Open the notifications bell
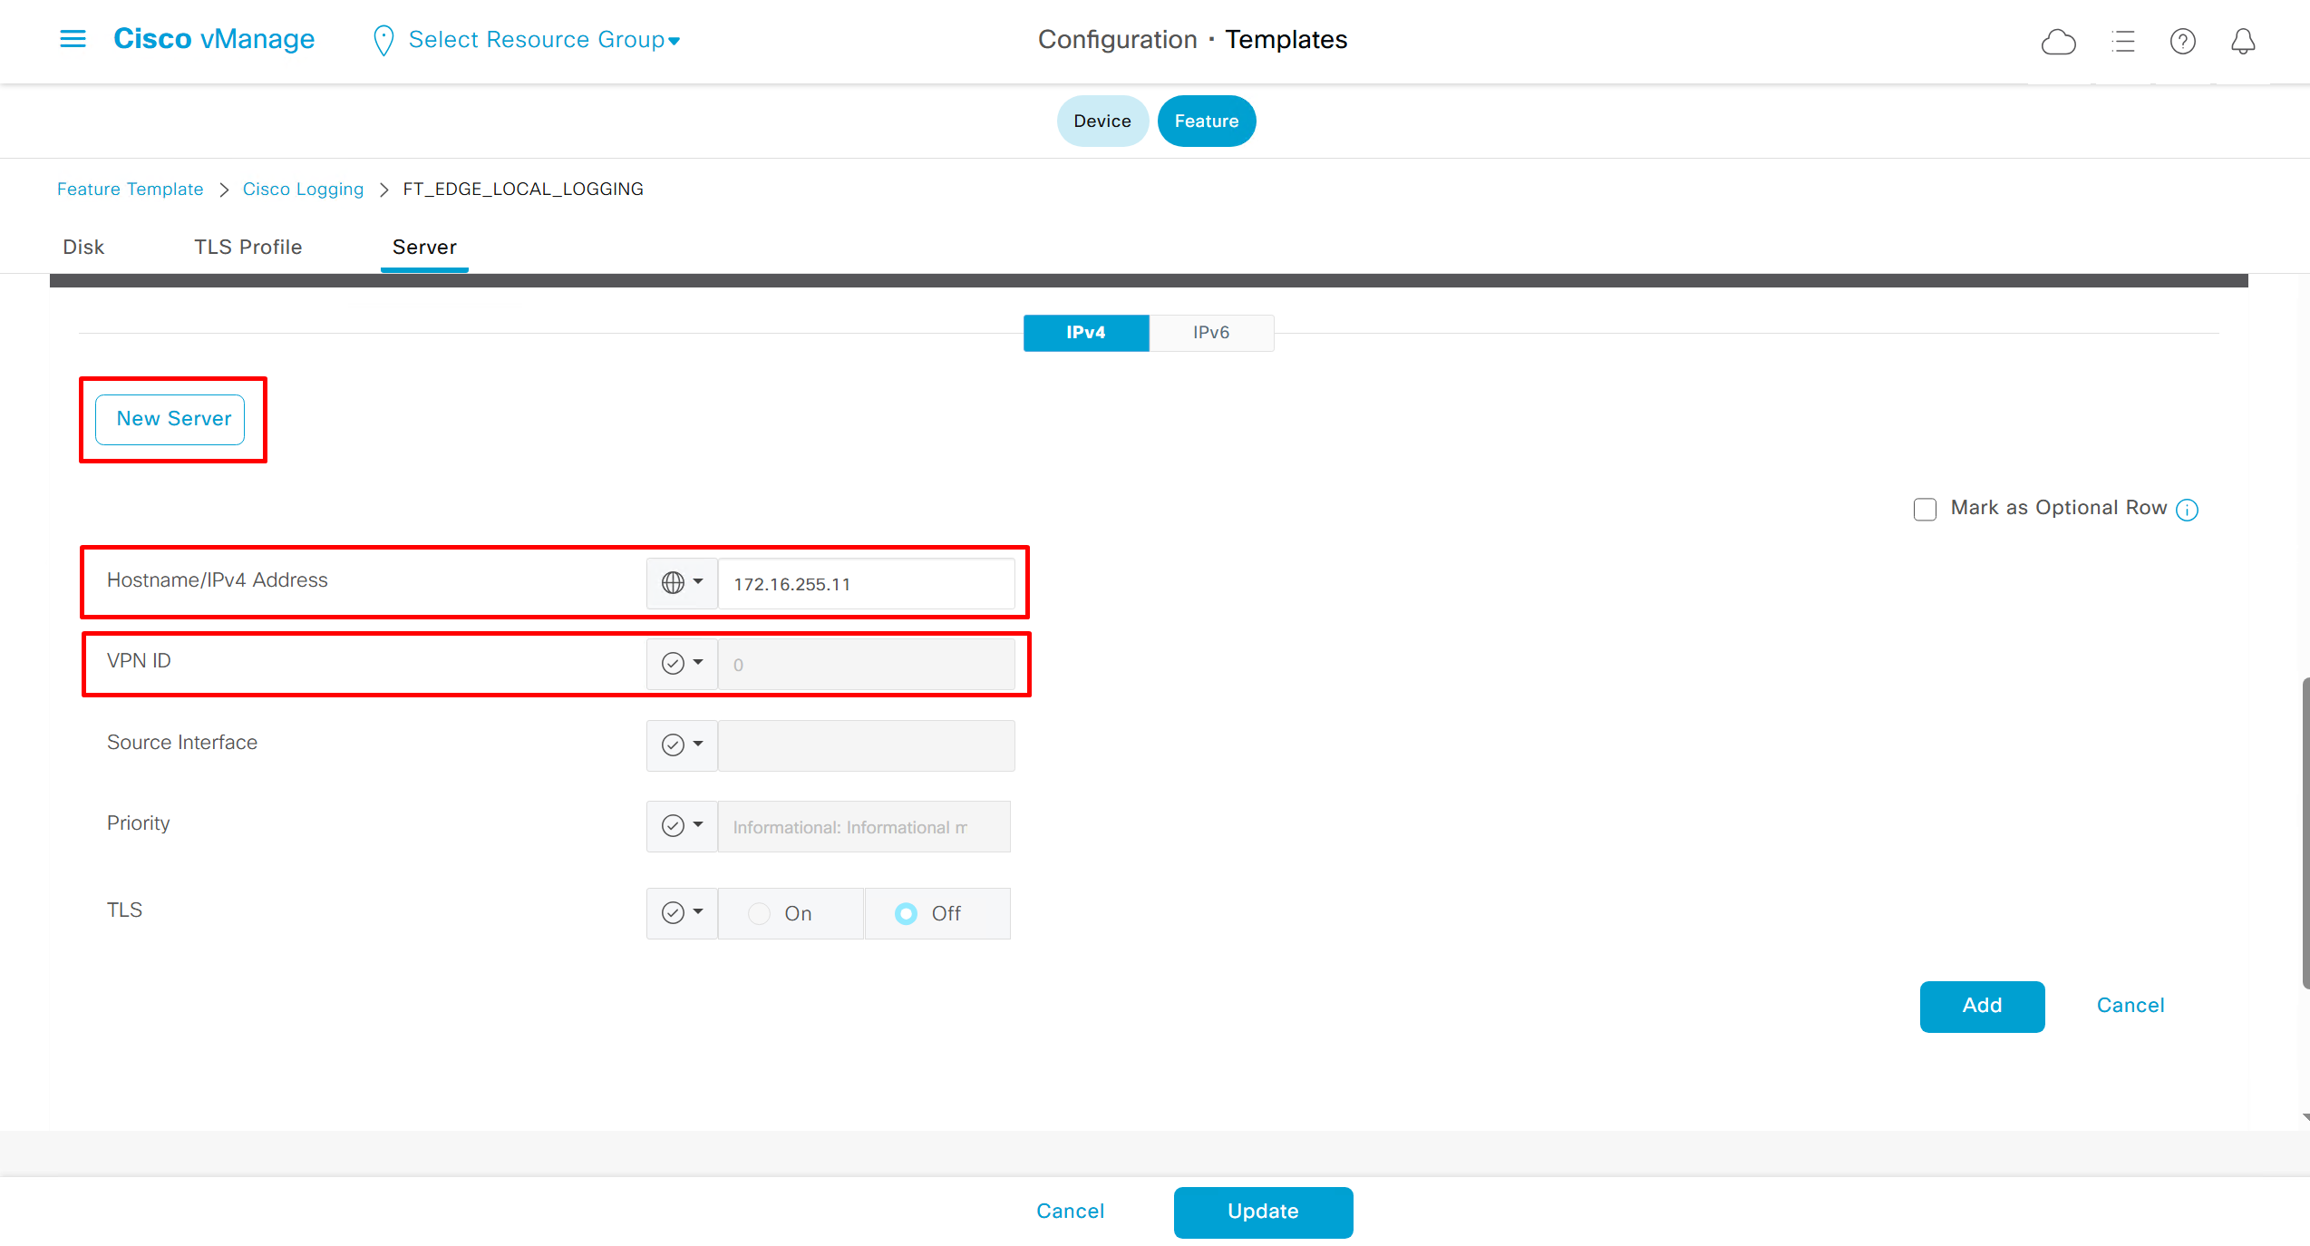This screenshot has height=1246, width=2310. (2243, 42)
